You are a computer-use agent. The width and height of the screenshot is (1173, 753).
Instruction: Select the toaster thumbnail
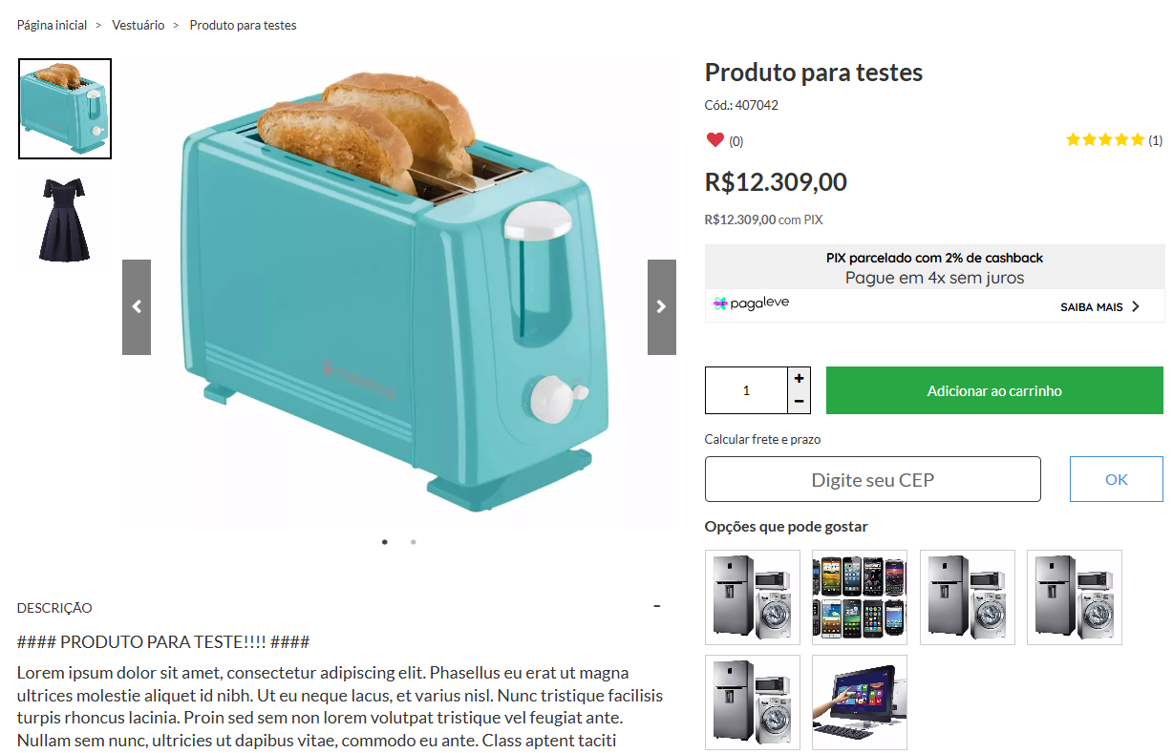click(65, 109)
